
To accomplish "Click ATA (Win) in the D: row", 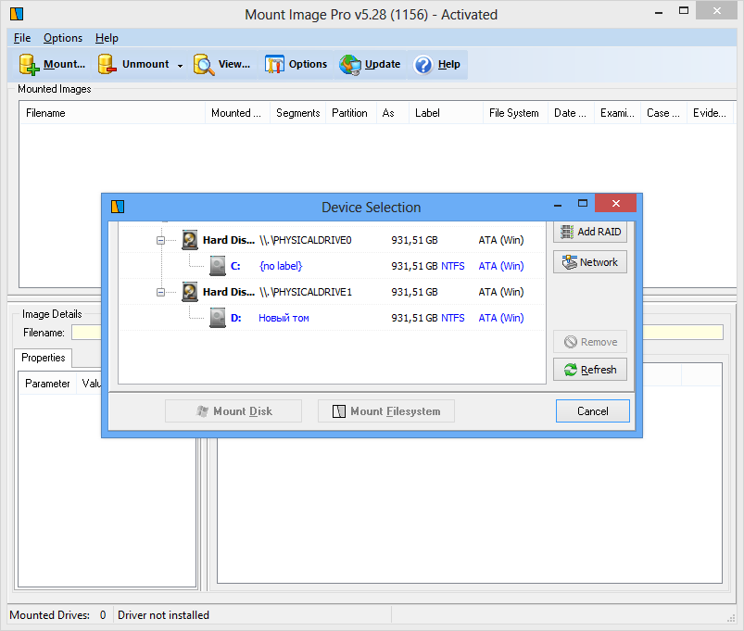I will click(x=501, y=318).
